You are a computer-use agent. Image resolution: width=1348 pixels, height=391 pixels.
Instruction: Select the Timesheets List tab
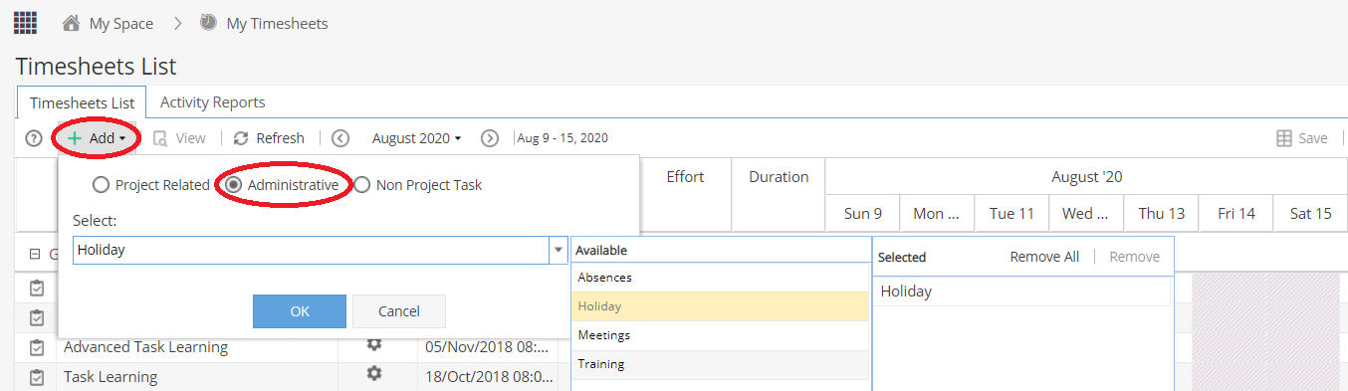pos(82,102)
